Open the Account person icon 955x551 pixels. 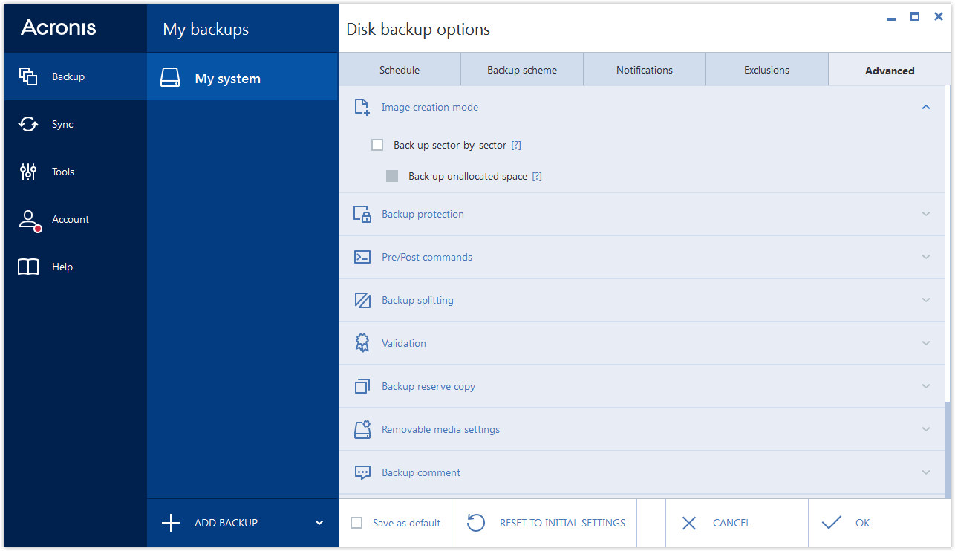point(29,220)
